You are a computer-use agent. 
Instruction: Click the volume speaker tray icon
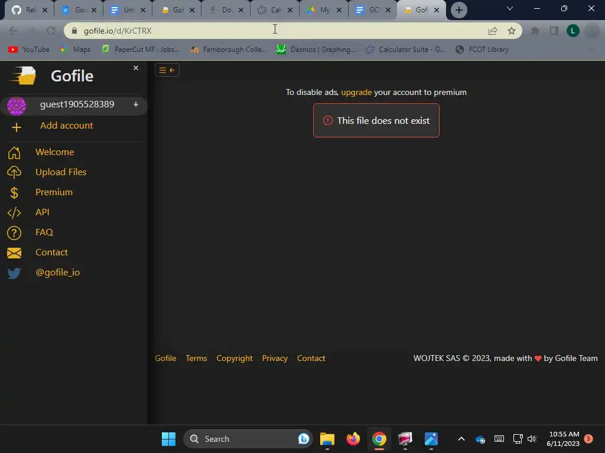click(x=532, y=439)
